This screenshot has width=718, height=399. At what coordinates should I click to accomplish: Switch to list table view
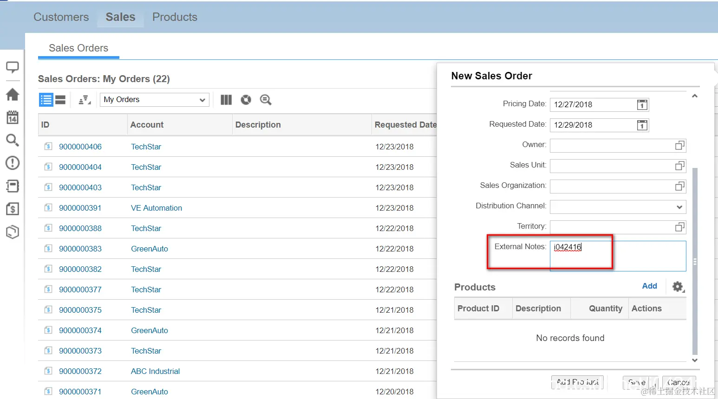coord(46,100)
